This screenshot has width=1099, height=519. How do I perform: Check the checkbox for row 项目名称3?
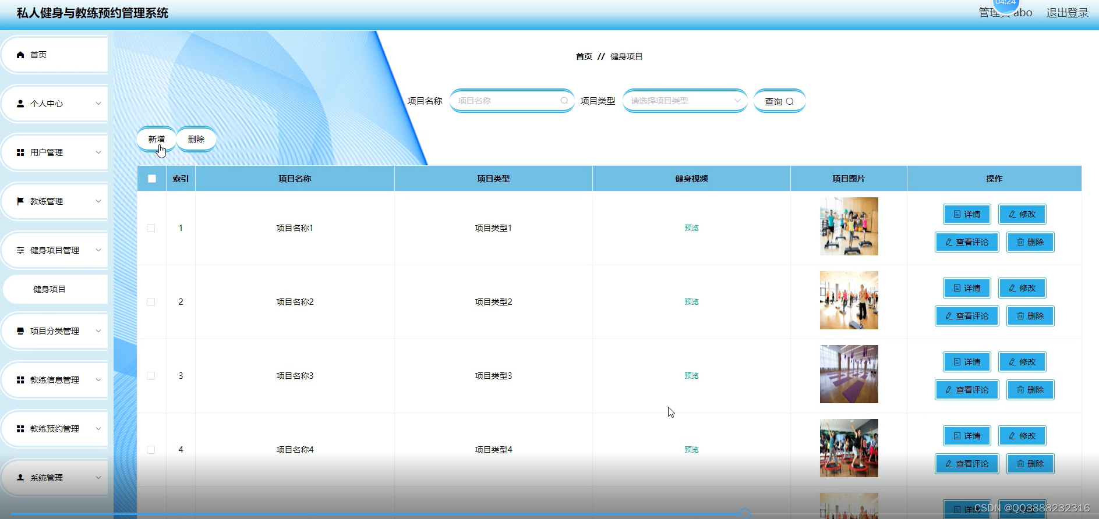[x=151, y=376]
